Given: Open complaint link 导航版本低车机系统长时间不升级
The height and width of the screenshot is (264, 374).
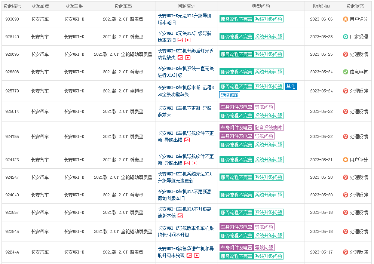Looking at the screenshot, I should tap(186, 231).
